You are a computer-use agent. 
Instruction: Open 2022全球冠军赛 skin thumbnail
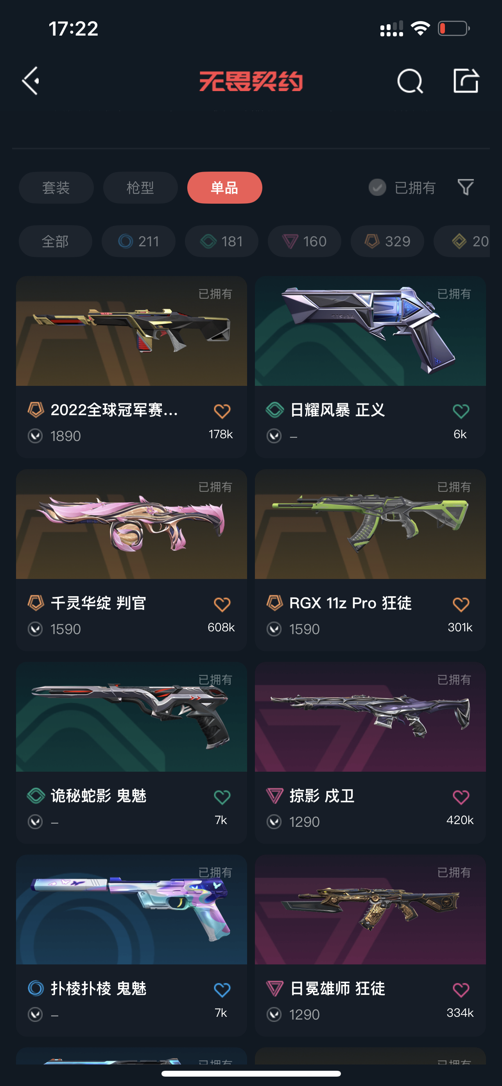pos(131,331)
